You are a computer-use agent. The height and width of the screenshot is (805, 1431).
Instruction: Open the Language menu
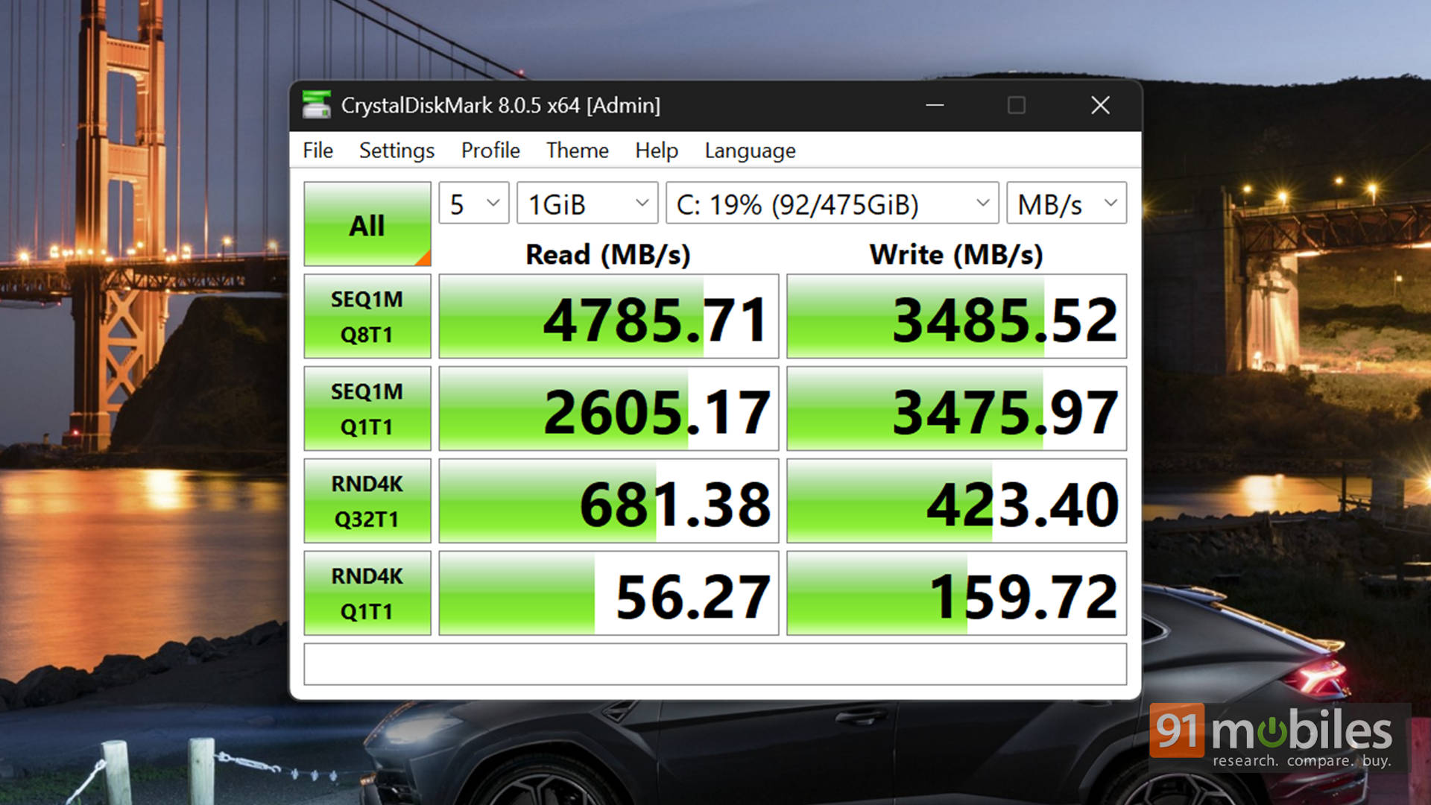pyautogui.click(x=750, y=151)
